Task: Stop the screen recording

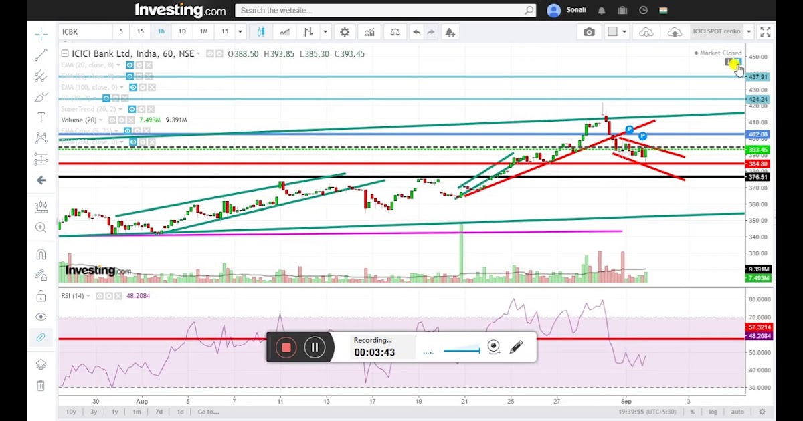Action: tap(286, 347)
